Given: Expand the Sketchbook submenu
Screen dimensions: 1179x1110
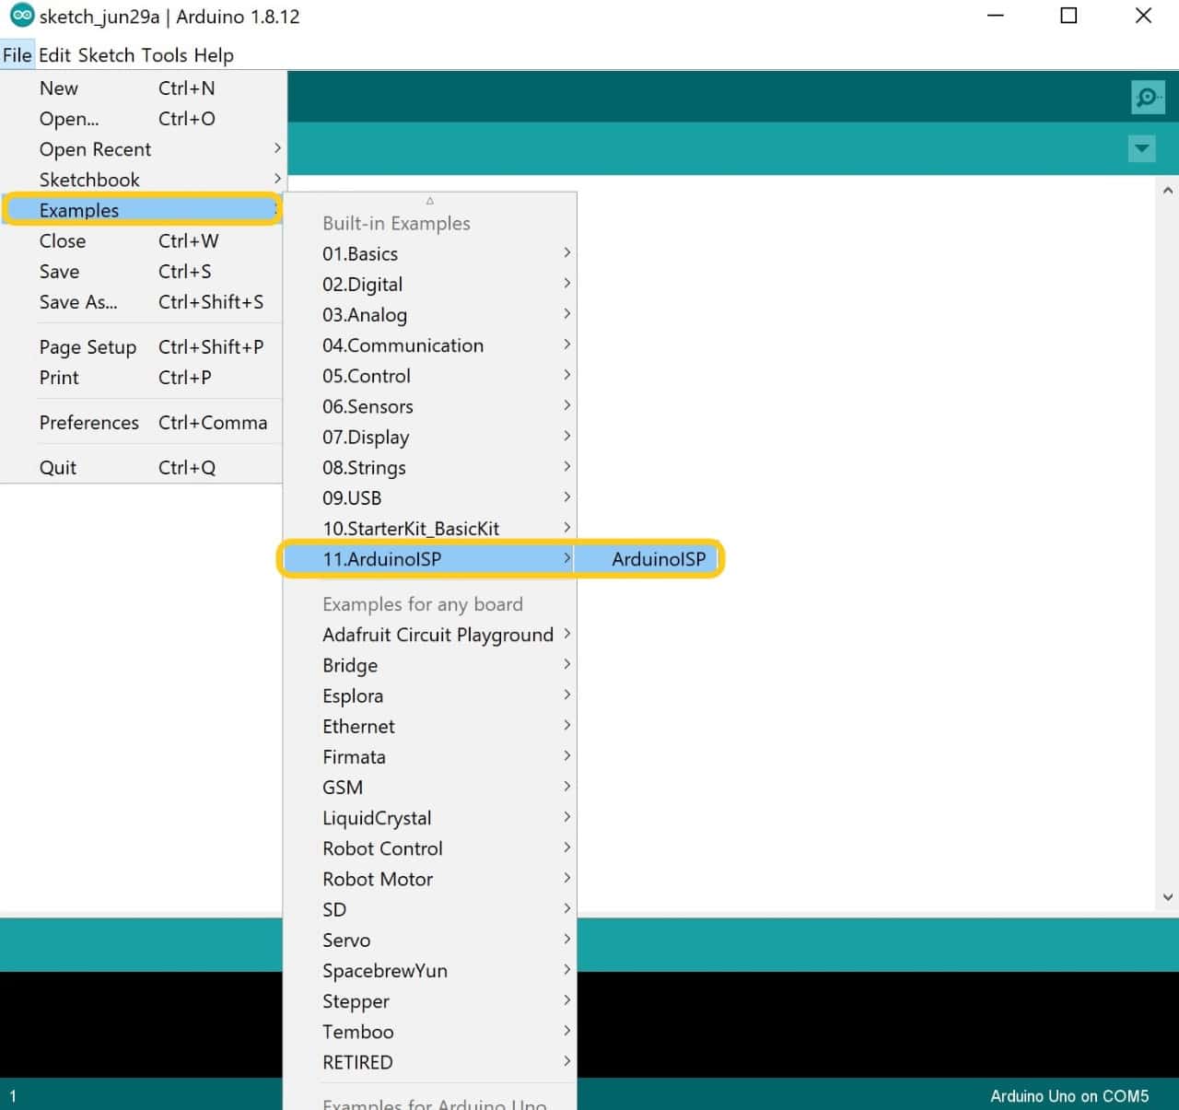Looking at the screenshot, I should (x=143, y=180).
